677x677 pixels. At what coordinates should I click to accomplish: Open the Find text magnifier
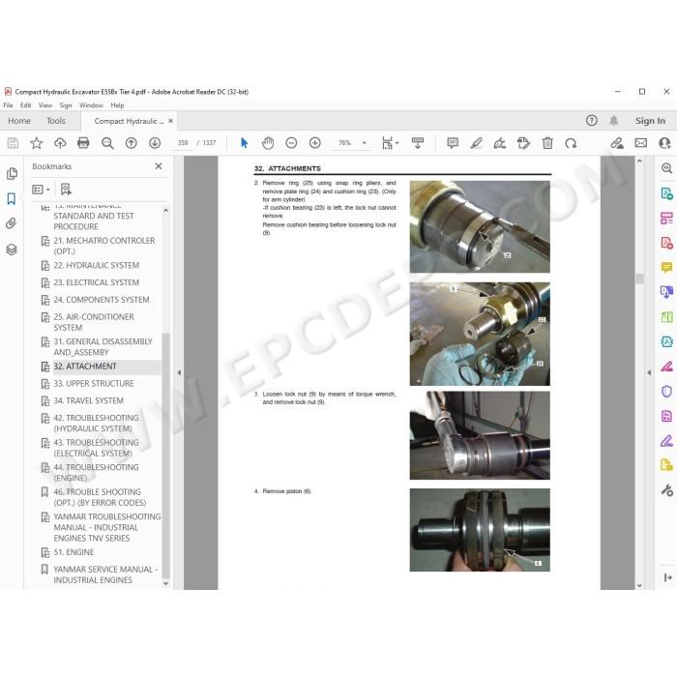107,143
